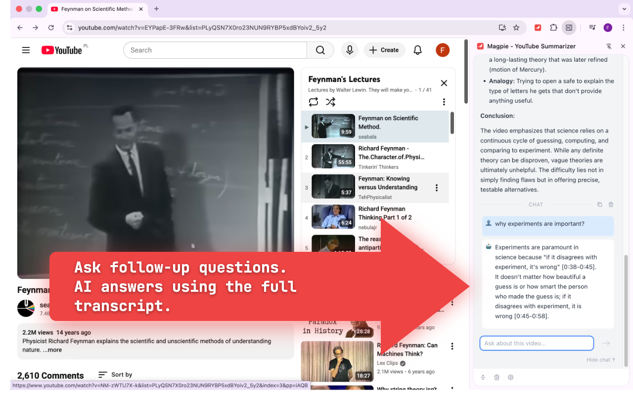Reload the page

(x=51, y=28)
